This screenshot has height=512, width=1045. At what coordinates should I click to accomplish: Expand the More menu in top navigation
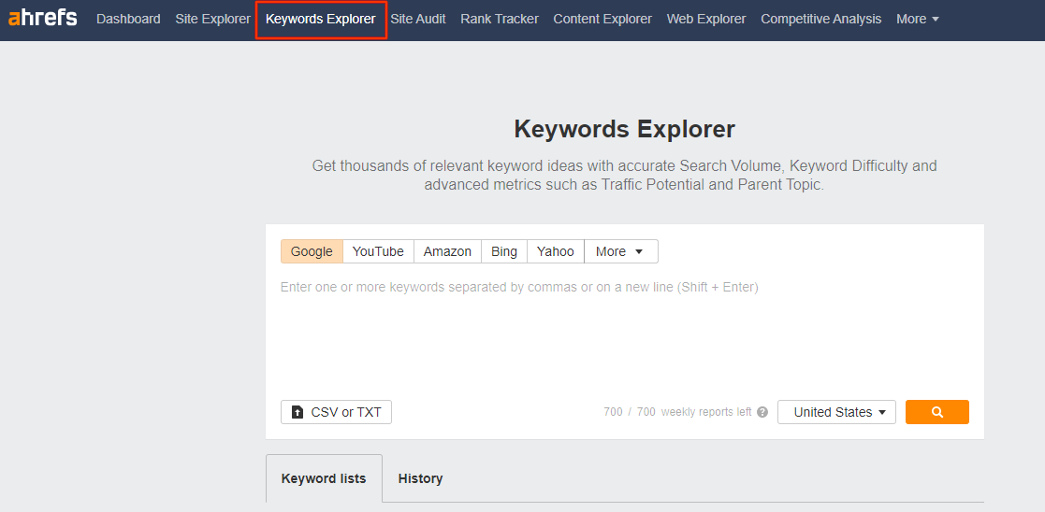click(x=917, y=19)
